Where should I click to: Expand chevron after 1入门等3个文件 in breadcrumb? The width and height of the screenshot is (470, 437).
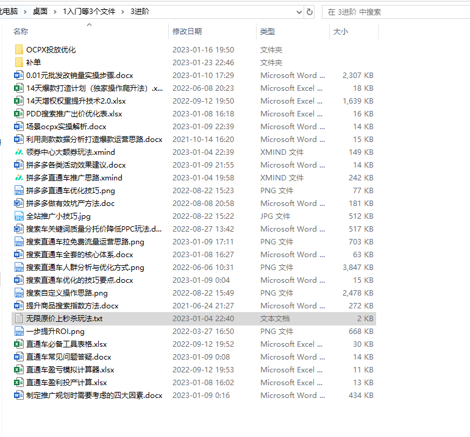(123, 12)
